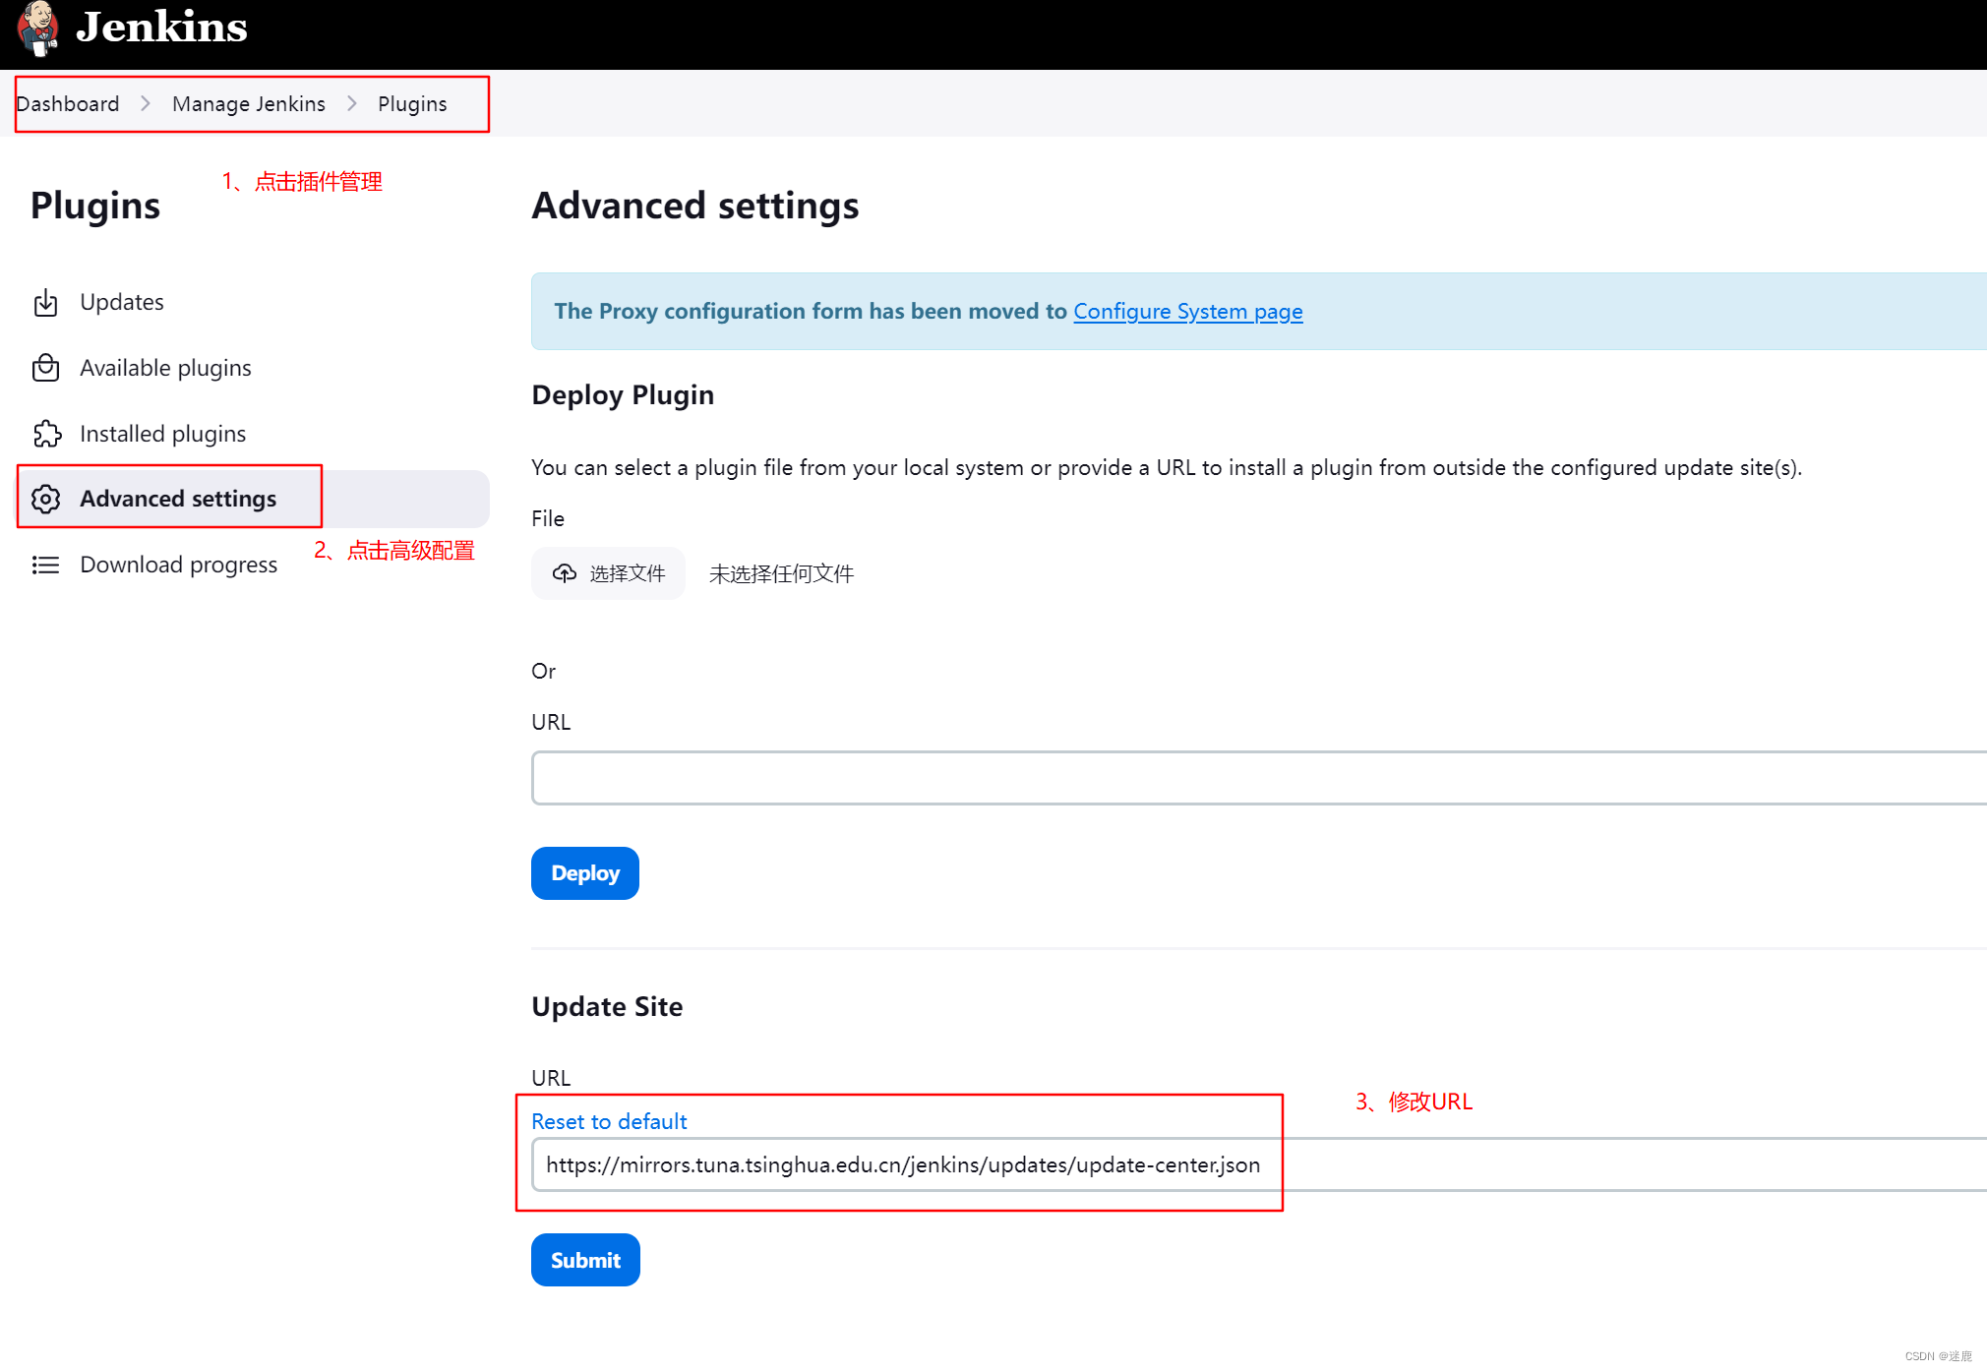Go to Manage Jenkins breadcrumb
The width and height of the screenshot is (1987, 1371).
[x=249, y=103]
